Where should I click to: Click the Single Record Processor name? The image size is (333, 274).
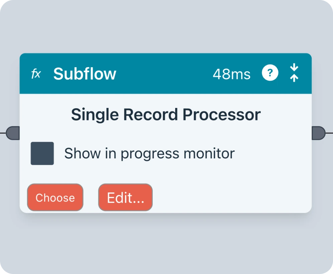(166, 115)
